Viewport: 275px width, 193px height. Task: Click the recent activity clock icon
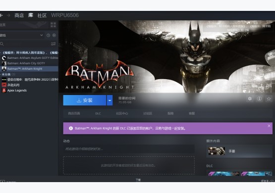pos(48,35)
